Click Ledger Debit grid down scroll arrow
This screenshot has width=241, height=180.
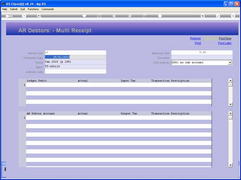point(230,104)
